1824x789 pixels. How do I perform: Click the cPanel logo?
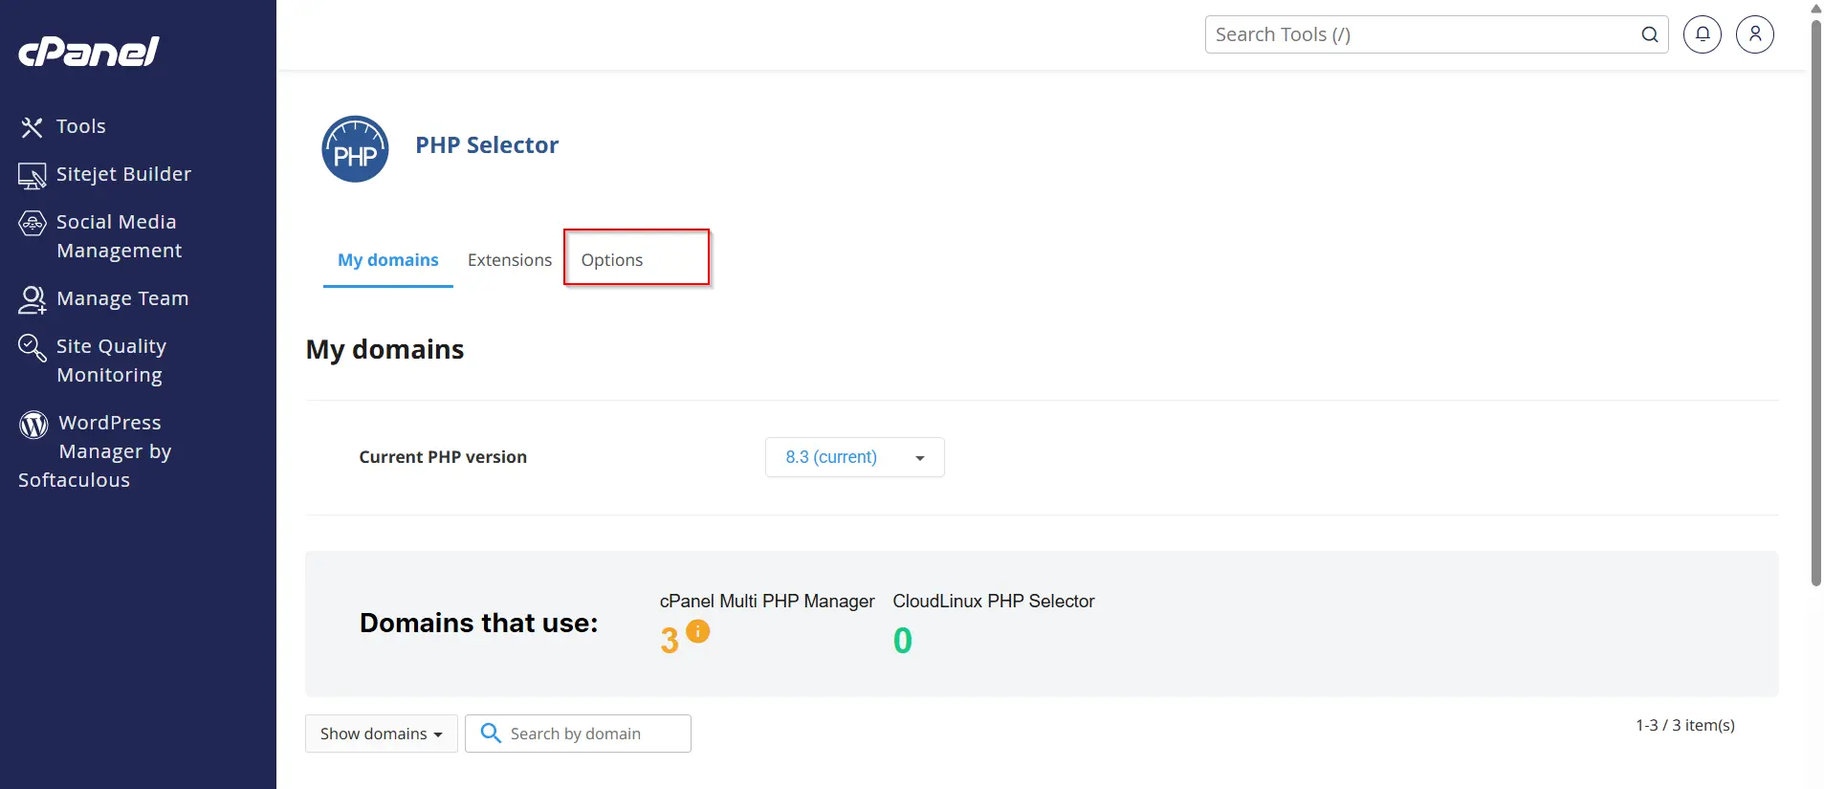click(x=89, y=52)
